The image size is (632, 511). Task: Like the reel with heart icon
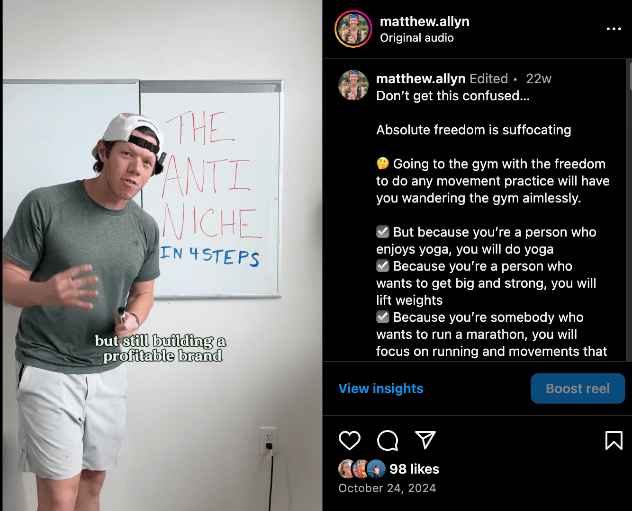pyautogui.click(x=350, y=441)
